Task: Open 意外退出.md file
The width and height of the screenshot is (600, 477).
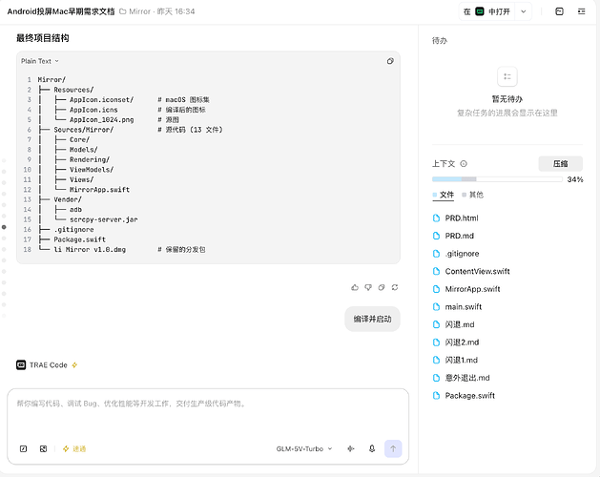Action: point(461,378)
